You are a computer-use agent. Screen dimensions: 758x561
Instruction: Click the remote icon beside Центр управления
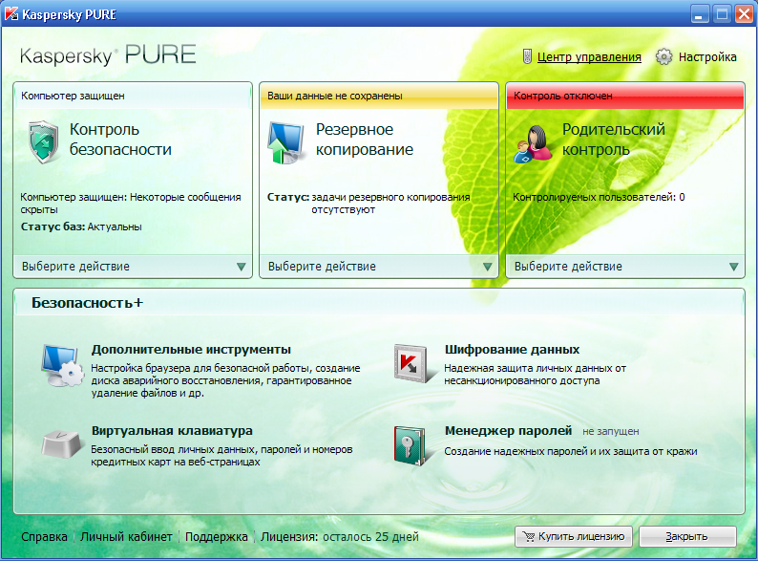click(527, 56)
